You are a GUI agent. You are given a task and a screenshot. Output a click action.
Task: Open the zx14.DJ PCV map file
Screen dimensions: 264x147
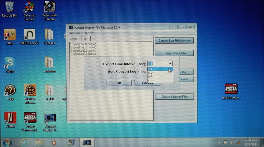coord(231,89)
